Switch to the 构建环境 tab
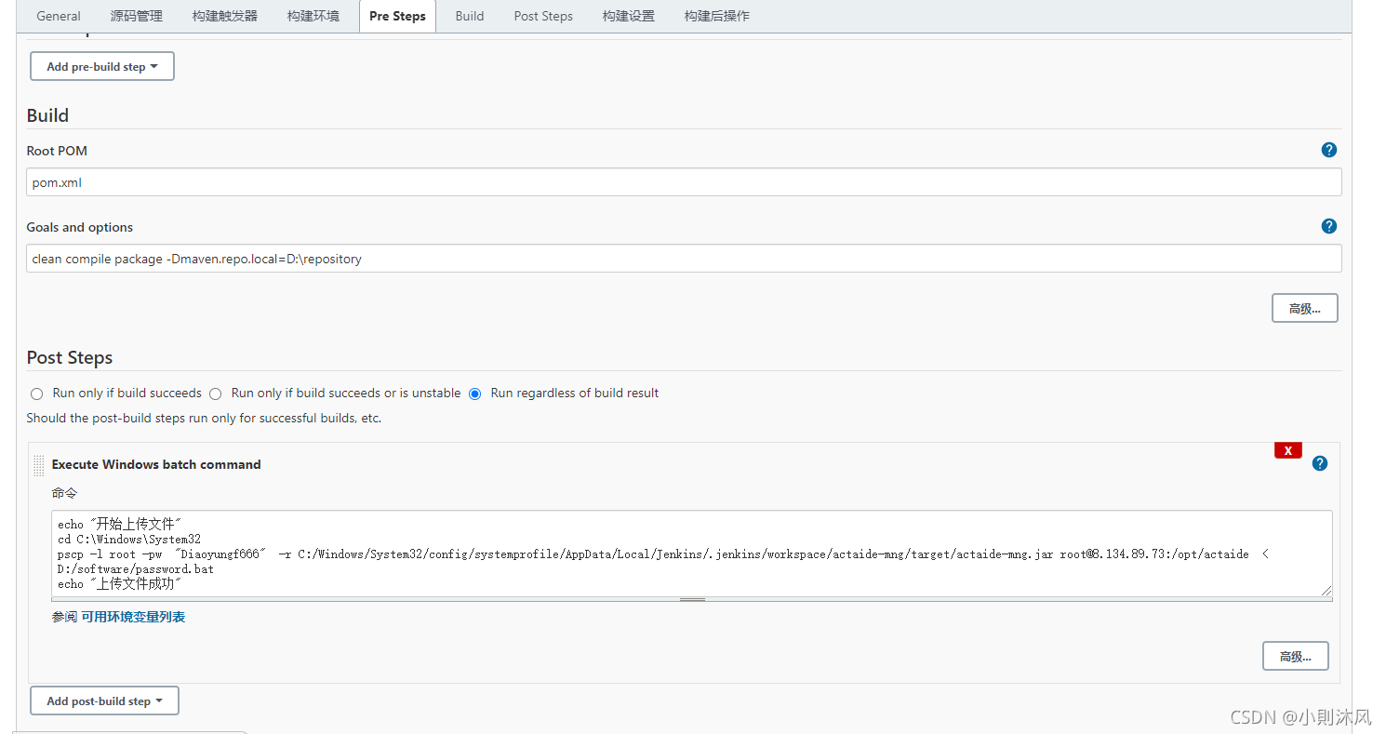This screenshot has height=734, width=1386. tap(313, 16)
